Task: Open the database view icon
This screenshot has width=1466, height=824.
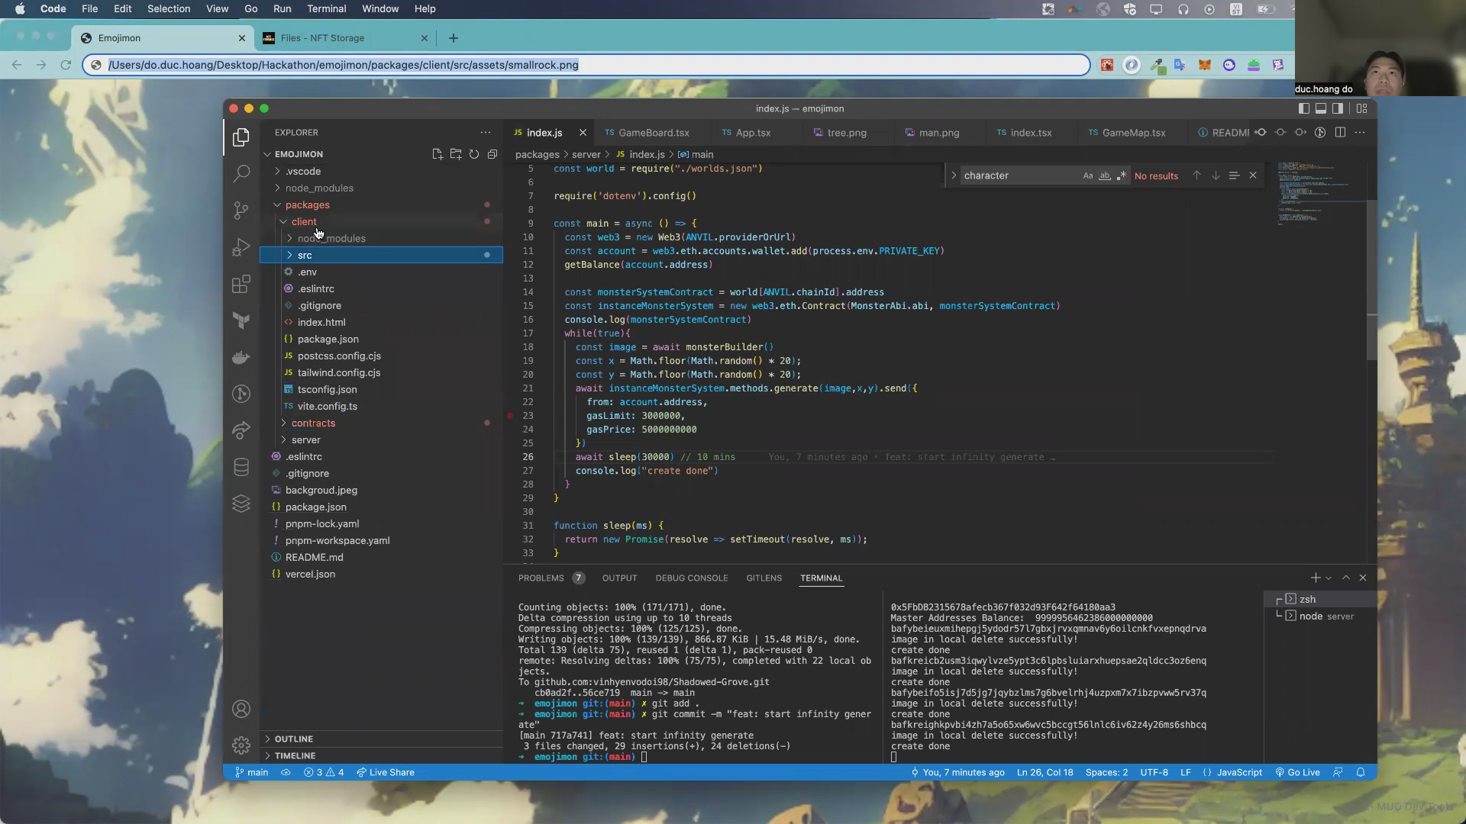Action: tap(241, 467)
